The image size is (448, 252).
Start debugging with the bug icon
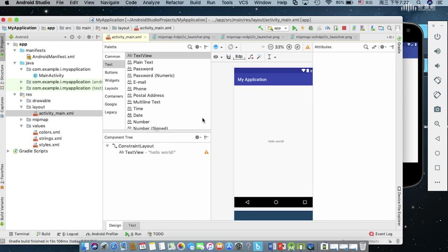[311, 28]
